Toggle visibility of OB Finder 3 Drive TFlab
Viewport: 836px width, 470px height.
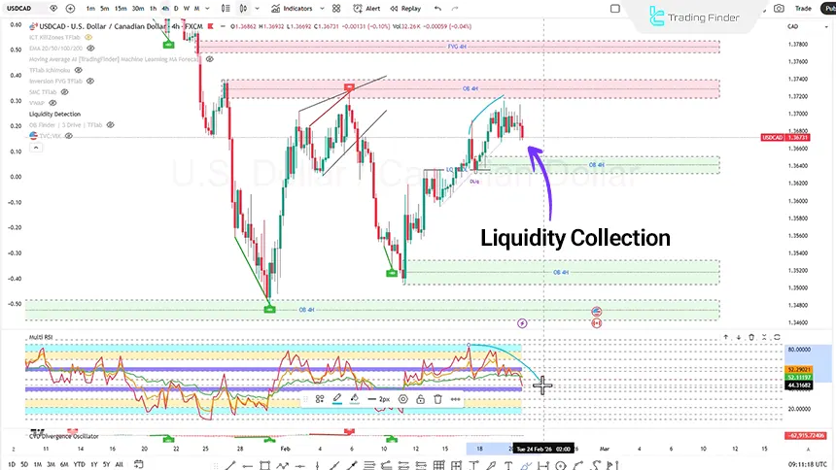(x=111, y=124)
